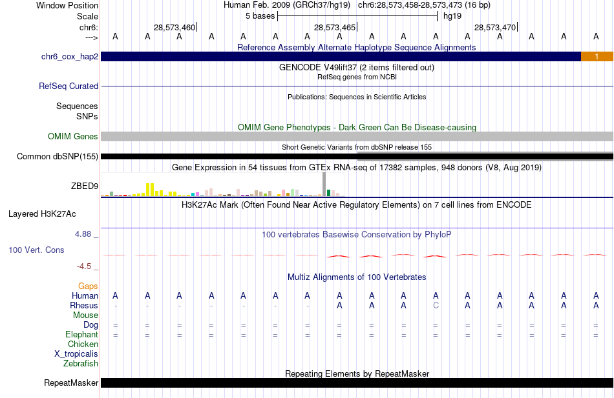Click the Window Position label
Image resolution: width=614 pixels, height=398 pixels.
(x=67, y=5)
